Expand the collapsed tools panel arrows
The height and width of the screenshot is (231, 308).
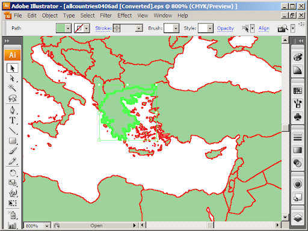tap(7, 41)
